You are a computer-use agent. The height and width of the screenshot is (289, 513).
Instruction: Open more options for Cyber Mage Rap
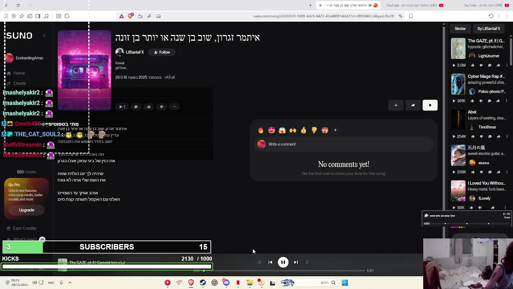(507, 101)
